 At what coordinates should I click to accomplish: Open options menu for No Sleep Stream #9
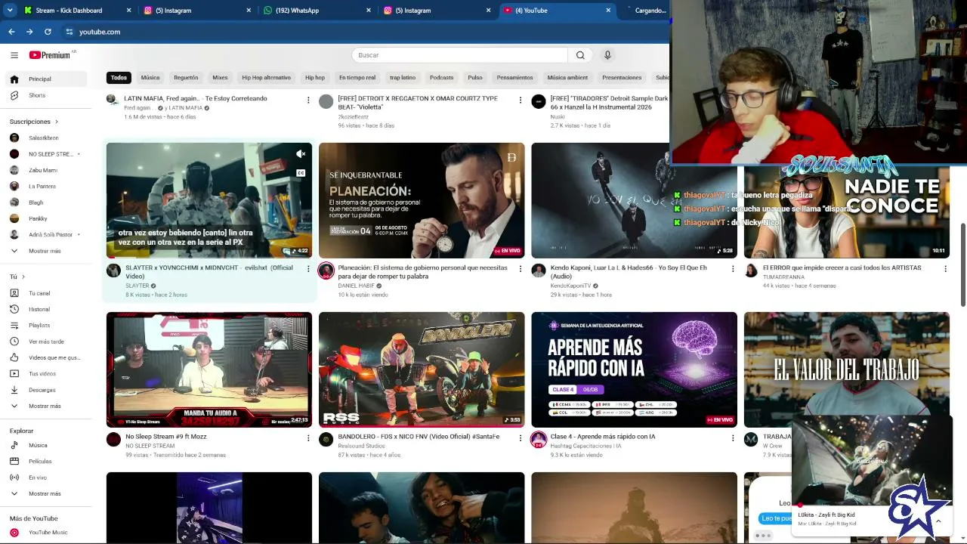coord(307,437)
